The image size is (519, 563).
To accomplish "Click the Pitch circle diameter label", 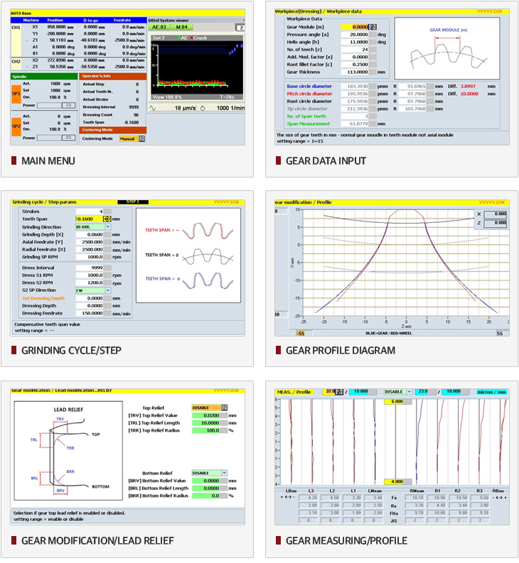I will tap(309, 94).
